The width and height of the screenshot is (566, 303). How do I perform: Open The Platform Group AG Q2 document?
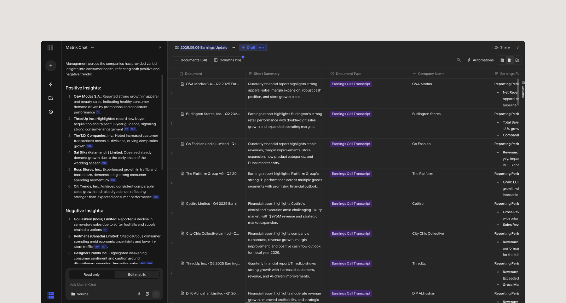(x=210, y=174)
